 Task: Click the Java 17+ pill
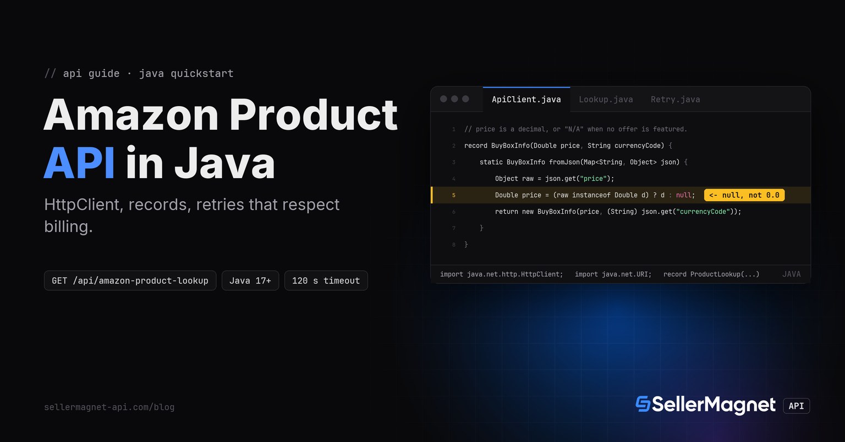point(250,280)
